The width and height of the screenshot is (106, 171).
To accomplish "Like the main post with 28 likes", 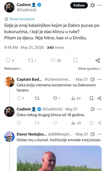I will 53,60.
